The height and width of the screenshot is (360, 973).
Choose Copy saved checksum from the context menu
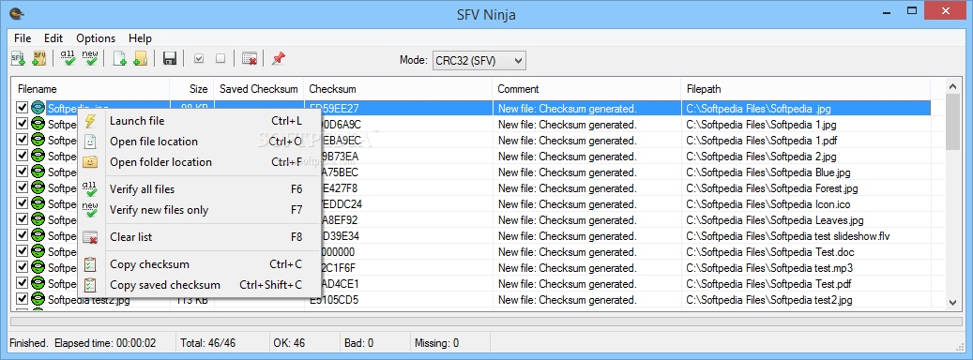199,285
